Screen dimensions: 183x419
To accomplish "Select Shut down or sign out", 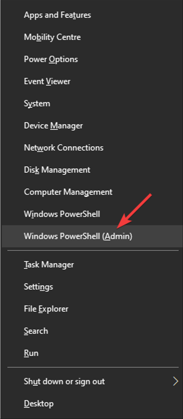I will tap(64, 381).
